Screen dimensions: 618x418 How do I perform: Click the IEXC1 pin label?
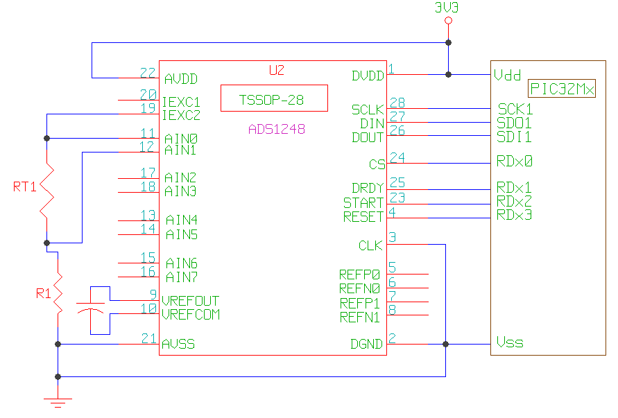(x=181, y=103)
